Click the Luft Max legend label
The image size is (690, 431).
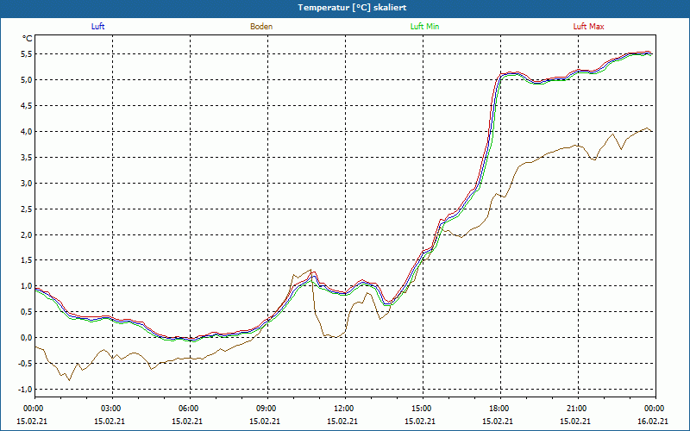pyautogui.click(x=588, y=27)
